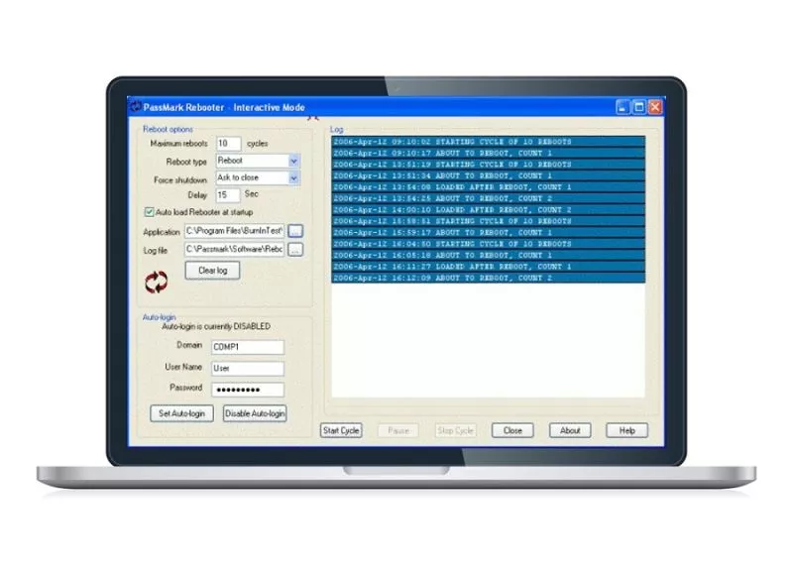This screenshot has width=793, height=576.
Task: Click the Close button at bottom
Action: point(512,430)
